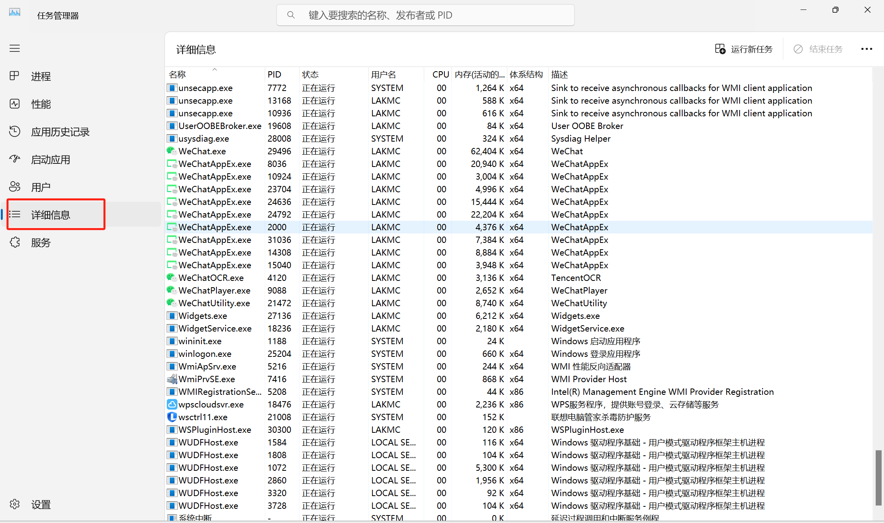Image resolution: width=884 pixels, height=523 pixels.
Task: Select the WeChat.exe process row
Action: point(202,151)
